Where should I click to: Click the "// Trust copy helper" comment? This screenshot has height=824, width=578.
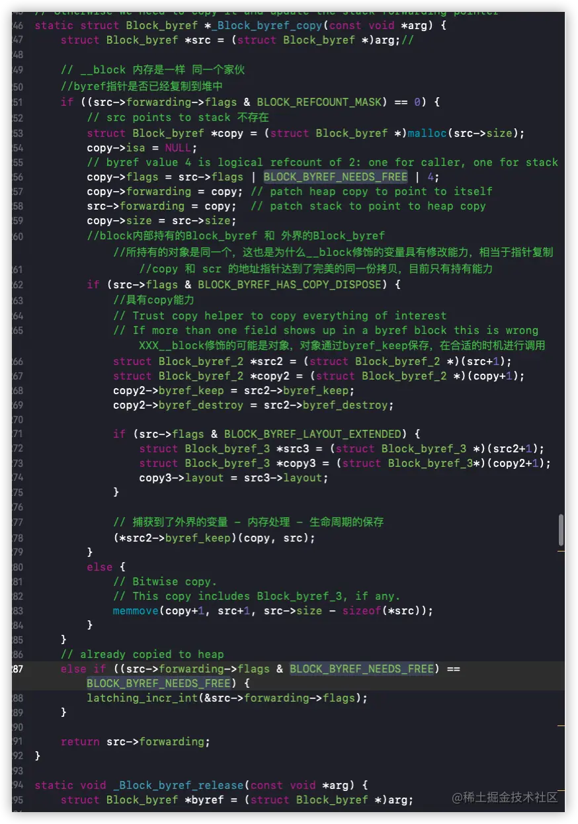tap(280, 315)
